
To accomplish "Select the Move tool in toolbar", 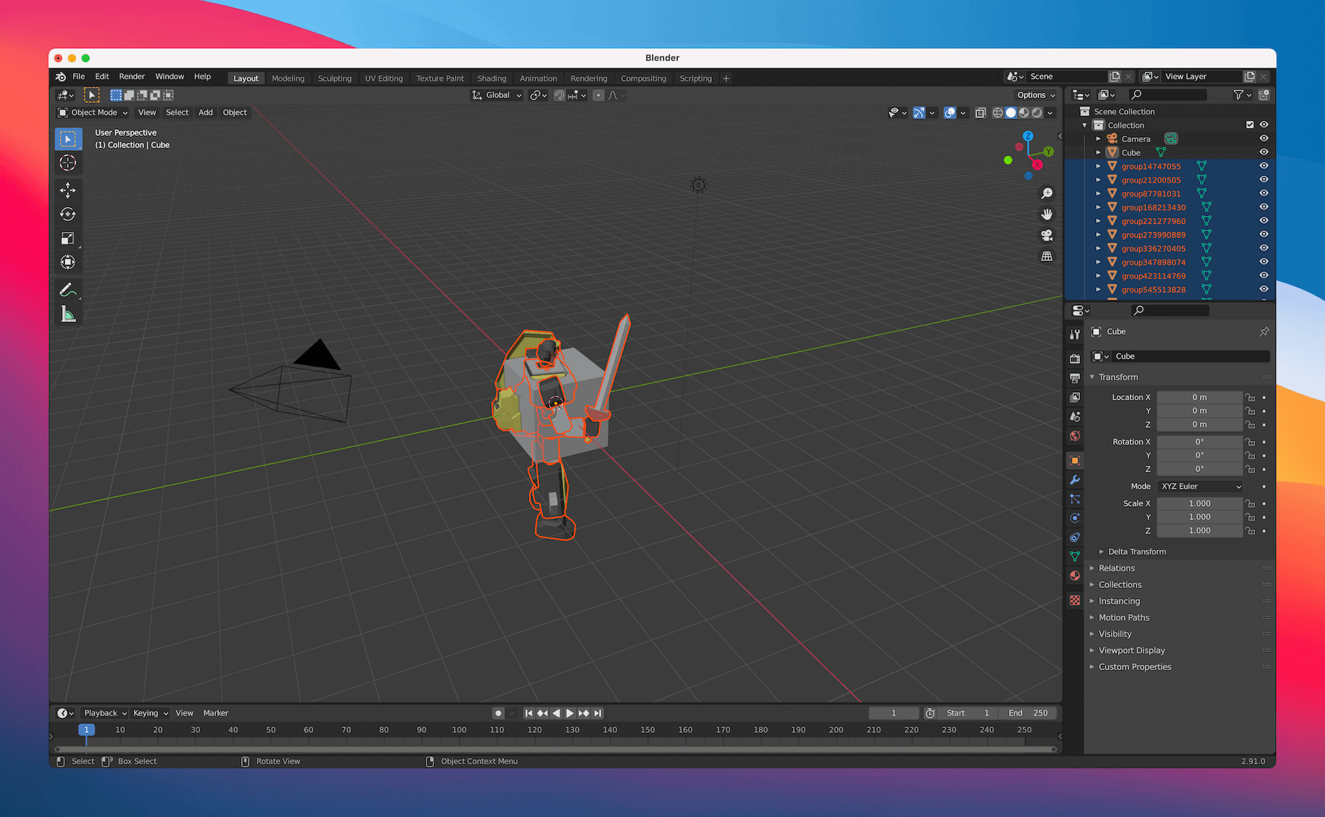I will [68, 190].
